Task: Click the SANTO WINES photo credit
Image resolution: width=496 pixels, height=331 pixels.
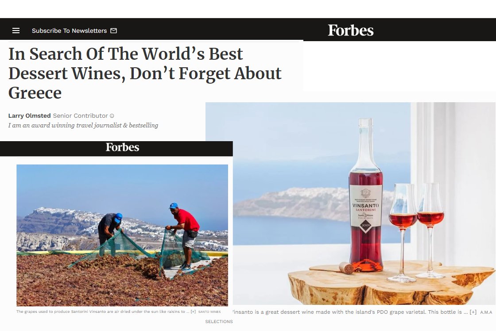Action: [x=209, y=312]
